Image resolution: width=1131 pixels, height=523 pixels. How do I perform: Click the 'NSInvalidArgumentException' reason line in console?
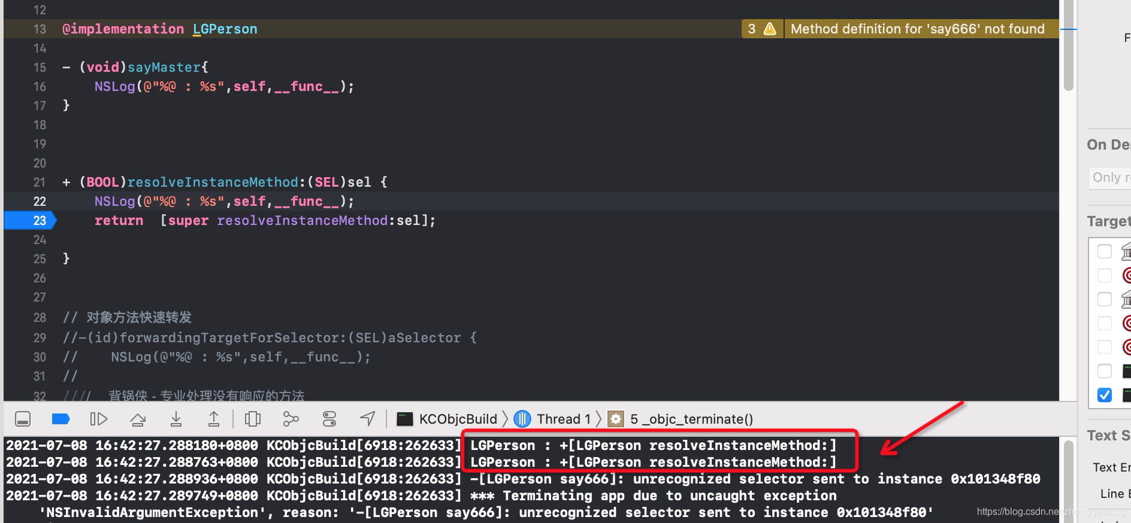click(486, 512)
